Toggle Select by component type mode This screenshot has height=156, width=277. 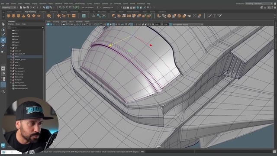(x=51, y=7)
